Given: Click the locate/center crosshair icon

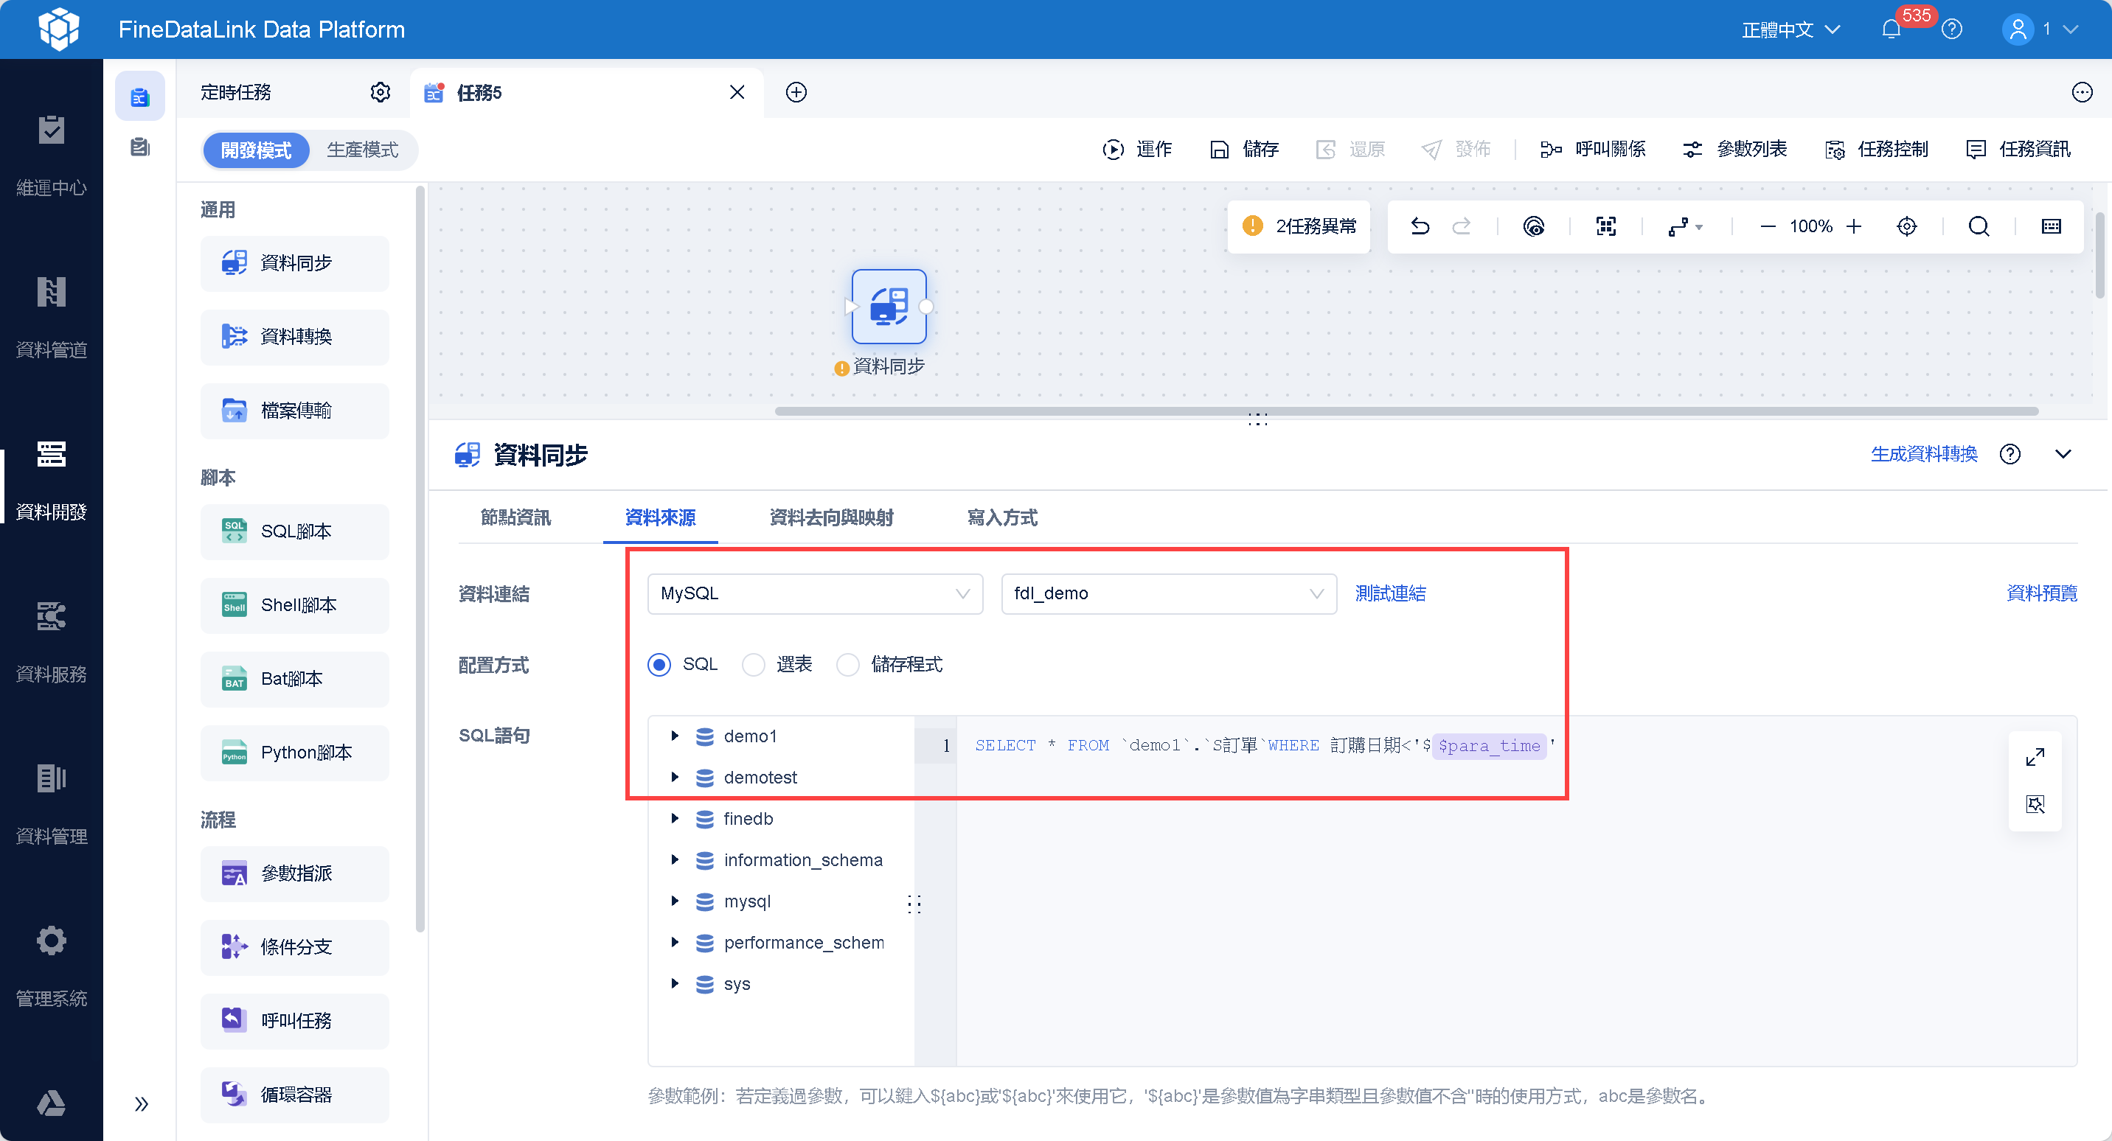Looking at the screenshot, I should pos(1907,226).
